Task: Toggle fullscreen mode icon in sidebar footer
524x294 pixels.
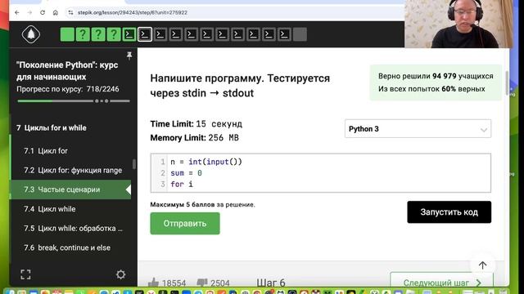Action: pos(25,274)
